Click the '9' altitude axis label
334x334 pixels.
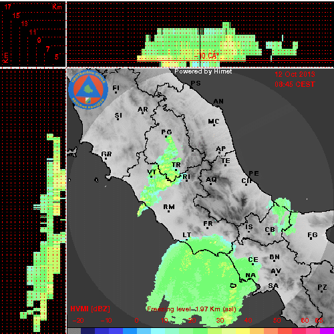[x=39, y=40]
